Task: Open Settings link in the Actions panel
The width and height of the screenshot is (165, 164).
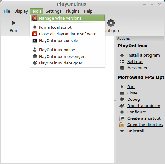Action: [x=135, y=62]
